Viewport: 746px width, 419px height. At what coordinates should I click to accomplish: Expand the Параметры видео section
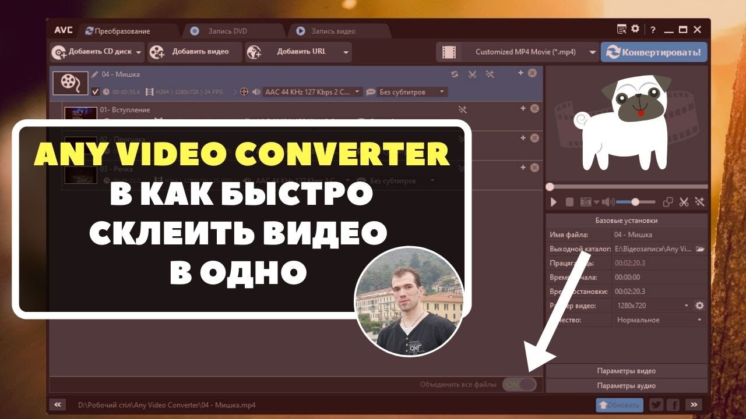click(x=627, y=371)
